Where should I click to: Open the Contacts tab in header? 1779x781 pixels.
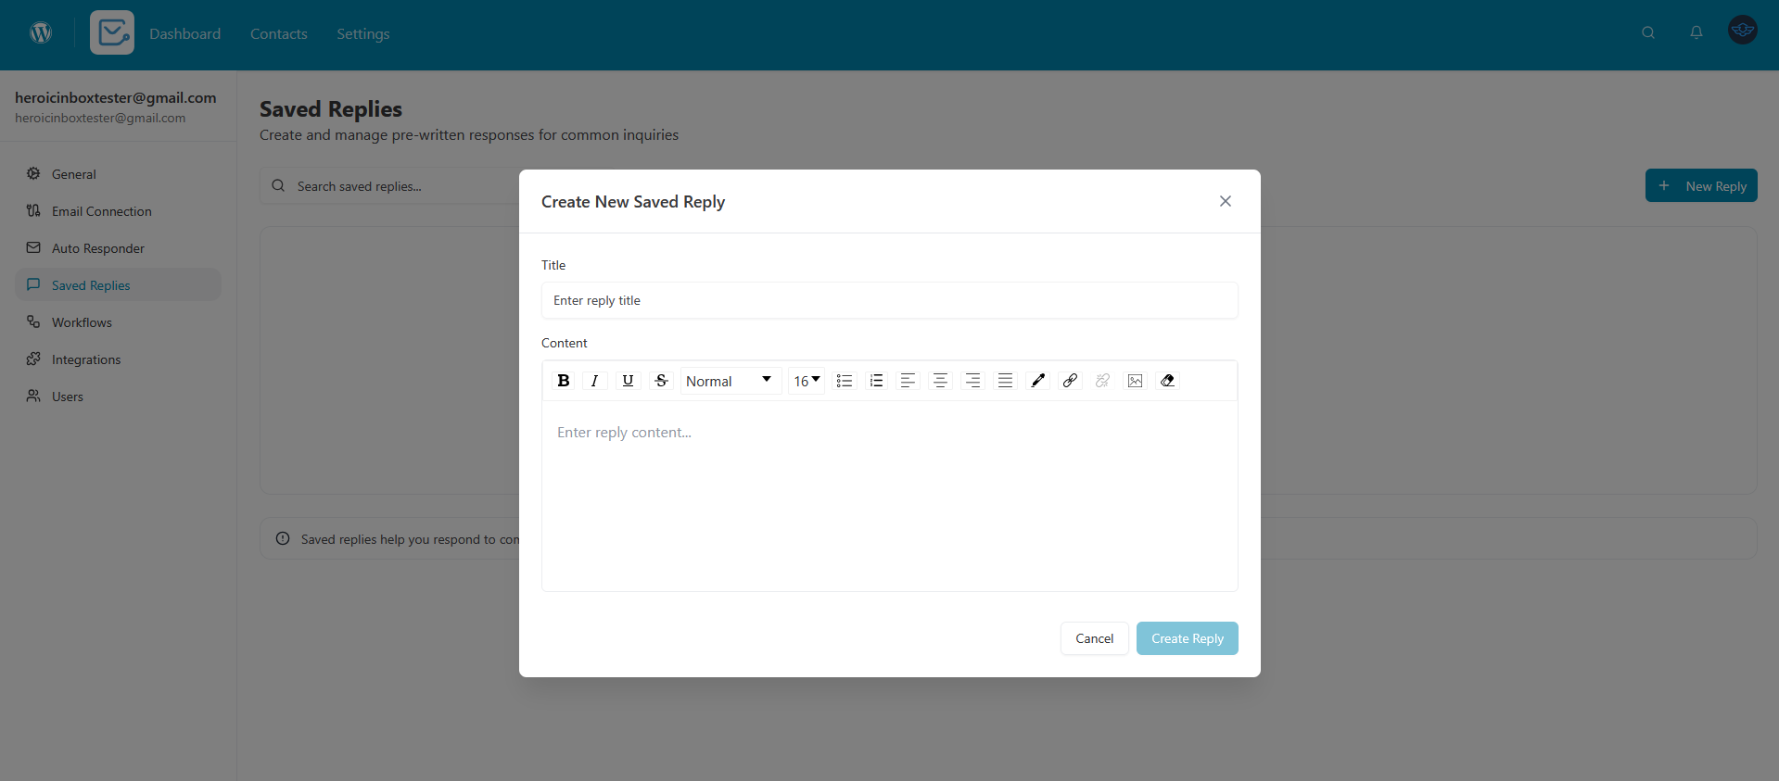(x=278, y=33)
